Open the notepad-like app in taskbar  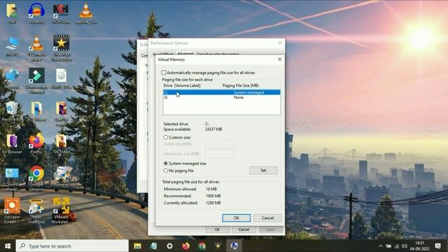tap(153, 246)
